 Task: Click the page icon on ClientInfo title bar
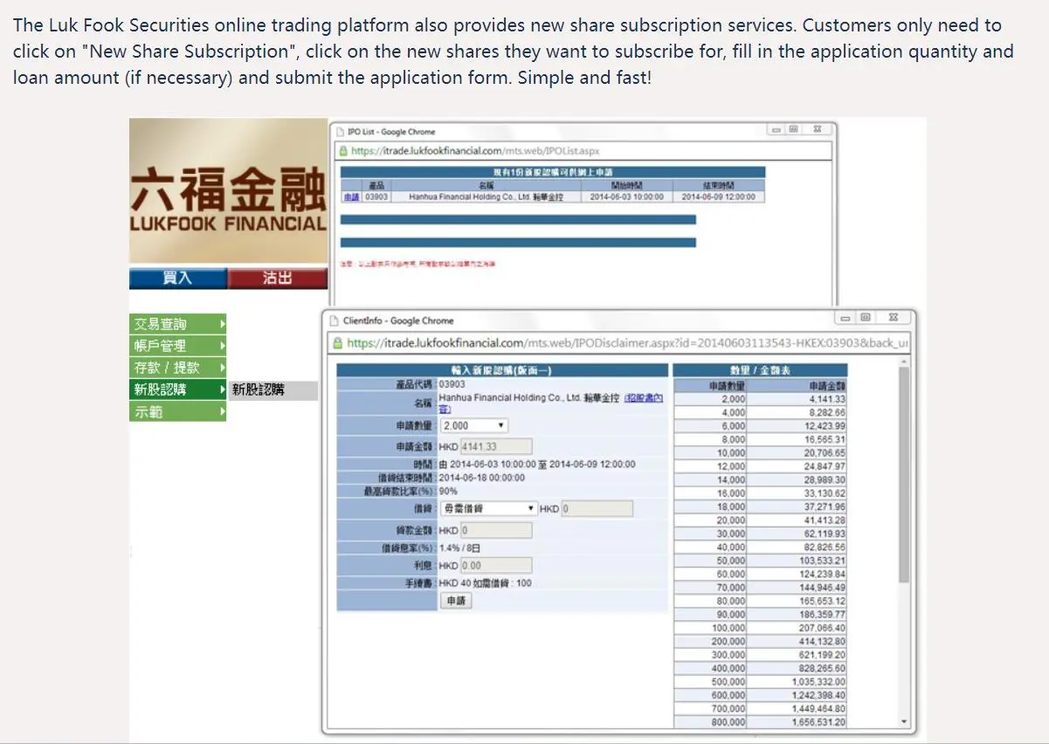334,320
